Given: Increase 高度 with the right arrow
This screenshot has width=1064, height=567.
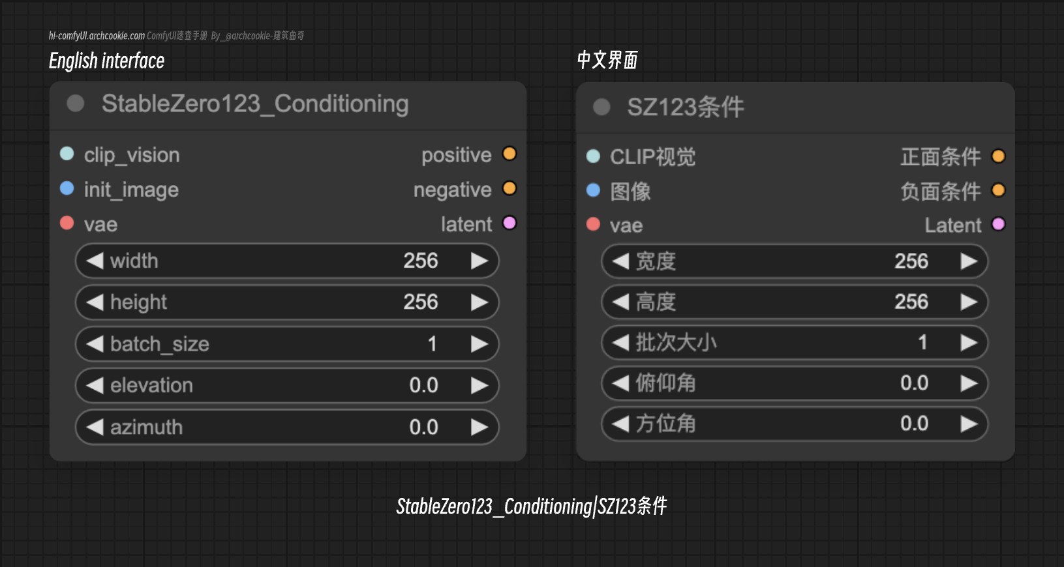Looking at the screenshot, I should 969,302.
